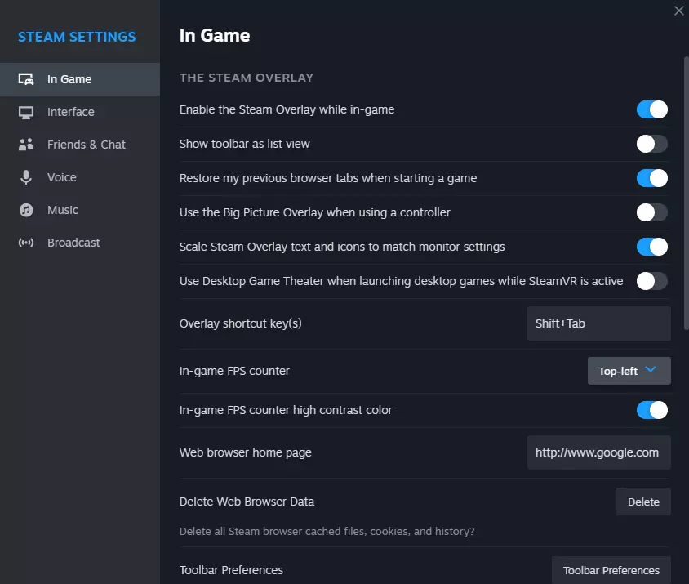This screenshot has width=689, height=584.
Task: Click the Friends & Chat people icon
Action: point(26,145)
